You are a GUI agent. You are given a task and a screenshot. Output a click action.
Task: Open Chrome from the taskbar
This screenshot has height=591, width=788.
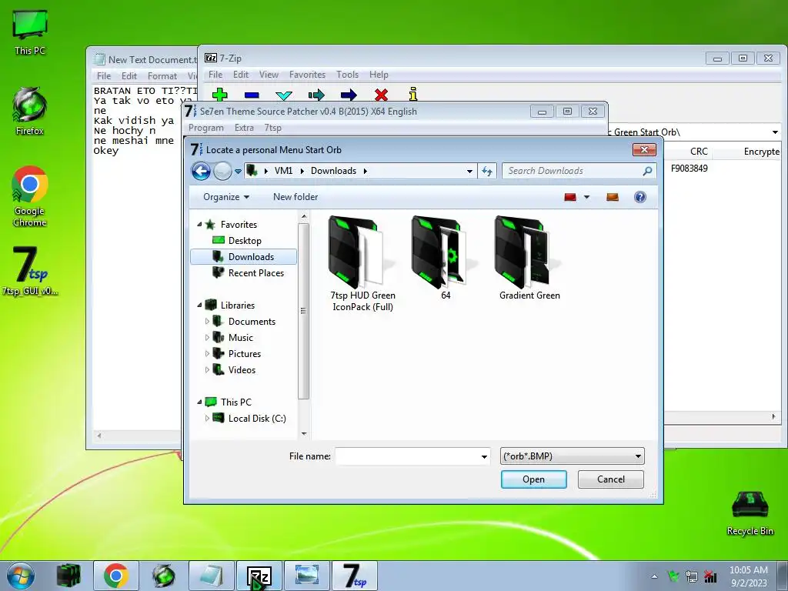point(115,576)
